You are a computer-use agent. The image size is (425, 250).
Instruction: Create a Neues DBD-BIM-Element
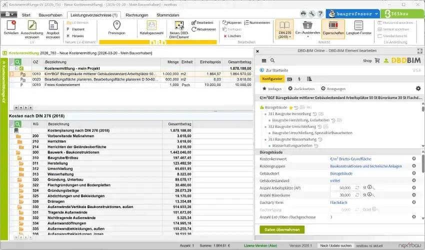coord(179,29)
